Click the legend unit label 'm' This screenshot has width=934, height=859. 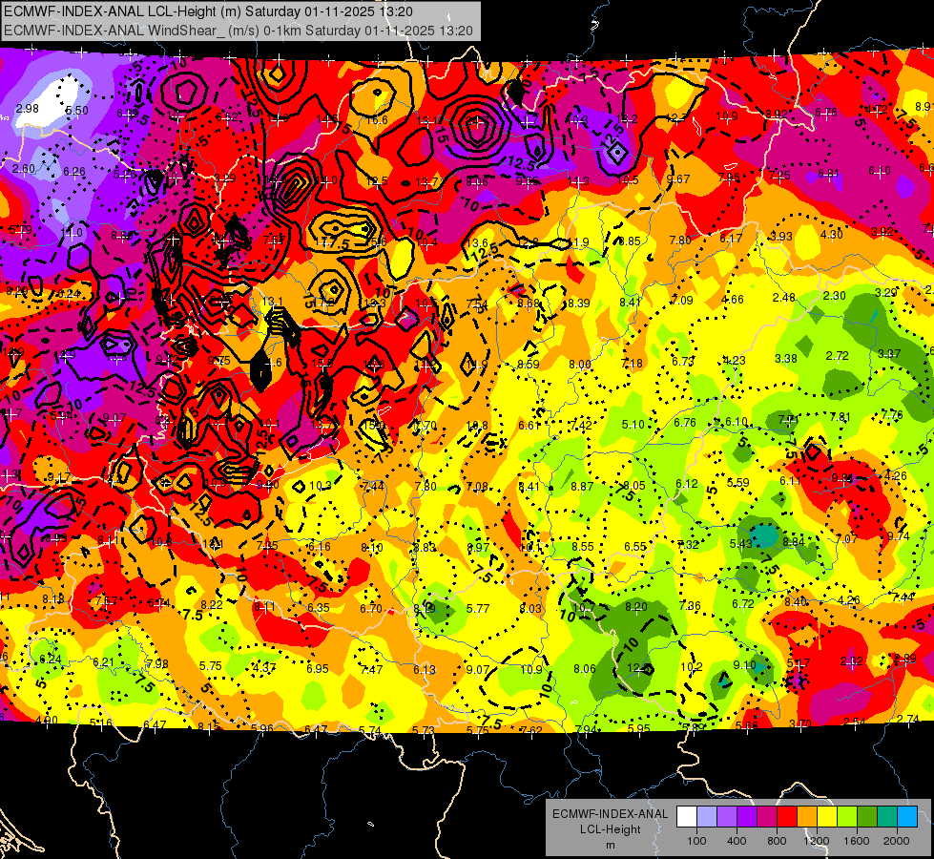click(610, 845)
